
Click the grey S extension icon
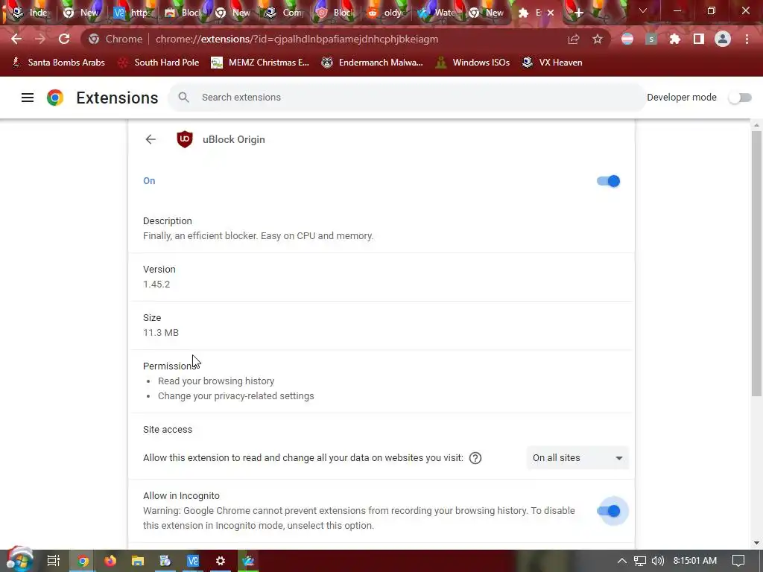click(x=651, y=39)
